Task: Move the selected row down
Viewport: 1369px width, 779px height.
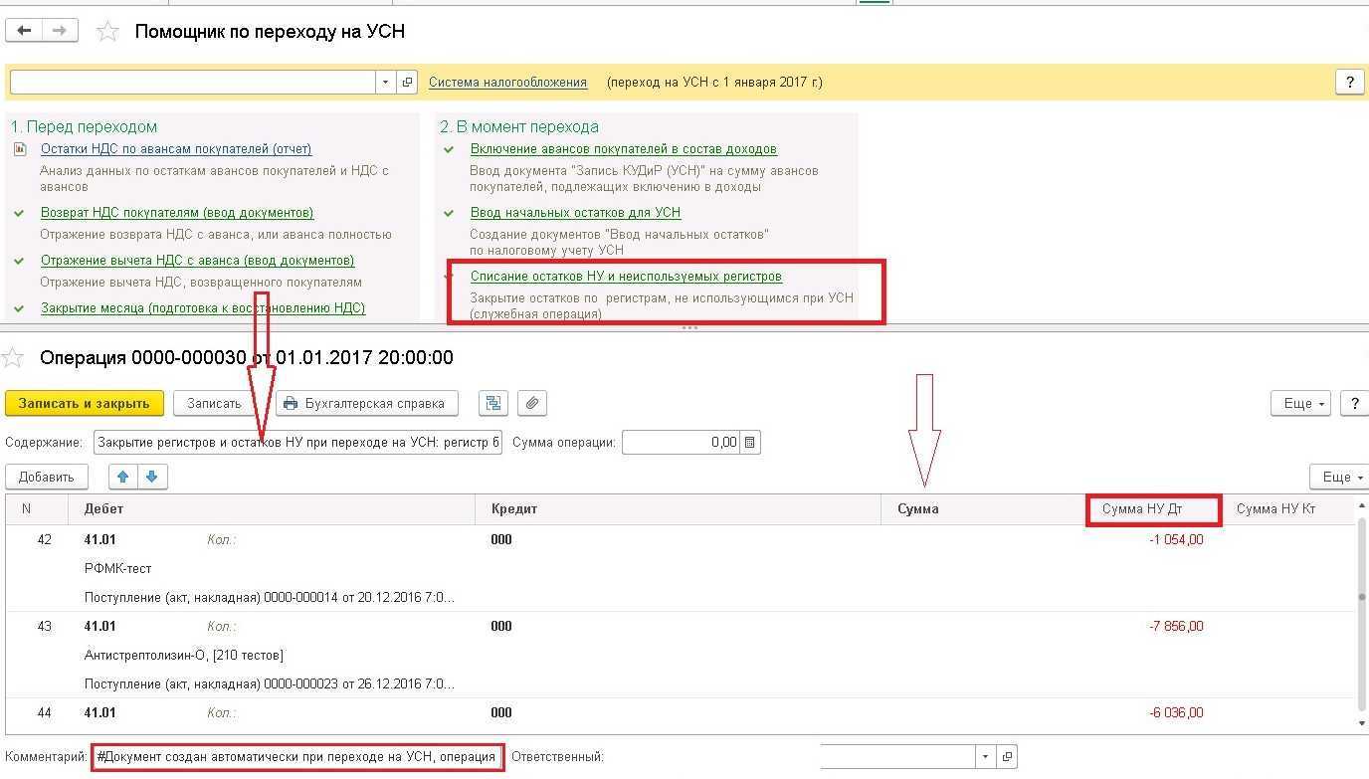Action: (152, 477)
